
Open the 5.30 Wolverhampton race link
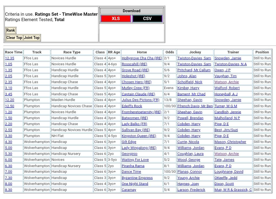[x=8, y=154]
